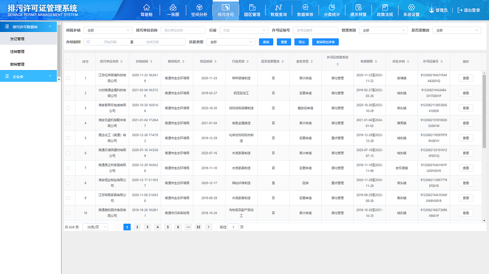Open the 所属乡镇 dropdown

(108, 30)
